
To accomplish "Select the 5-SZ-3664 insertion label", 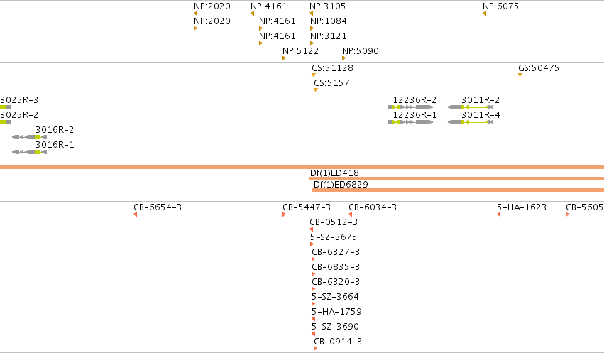I will [x=335, y=297].
